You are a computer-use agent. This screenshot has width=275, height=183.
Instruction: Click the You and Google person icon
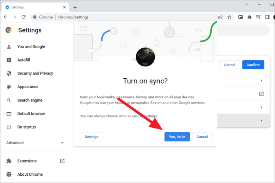click(9, 46)
